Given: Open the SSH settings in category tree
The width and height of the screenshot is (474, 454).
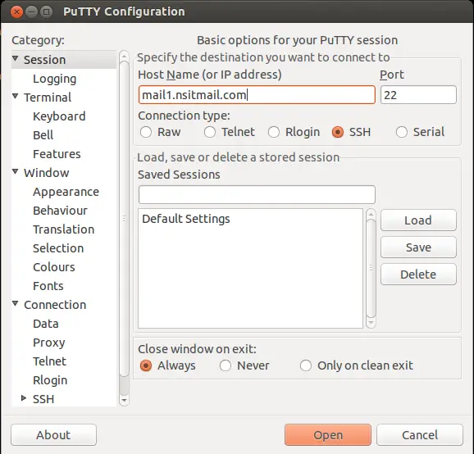Looking at the screenshot, I should [43, 399].
